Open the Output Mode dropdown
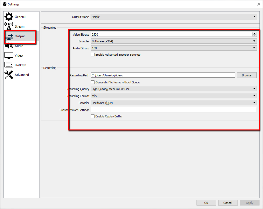 point(174,17)
